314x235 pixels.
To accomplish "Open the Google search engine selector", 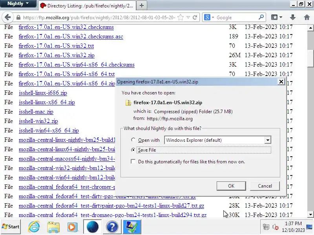I will coord(209,17).
